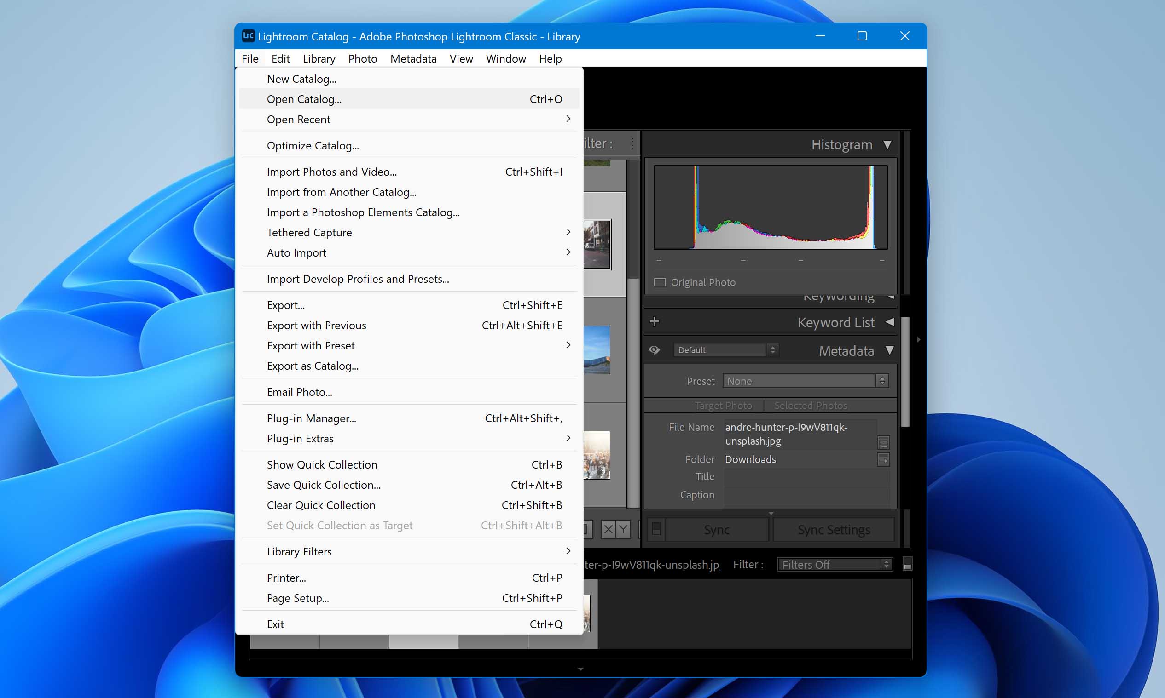Image resolution: width=1165 pixels, height=698 pixels.
Task: Click the Email Photo button
Action: pos(299,391)
